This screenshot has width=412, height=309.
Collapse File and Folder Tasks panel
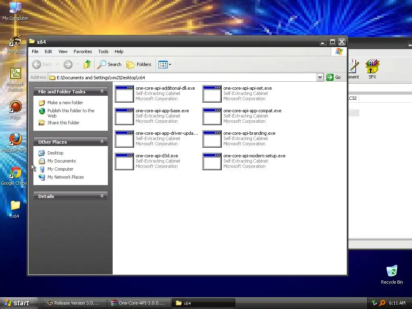[102, 91]
